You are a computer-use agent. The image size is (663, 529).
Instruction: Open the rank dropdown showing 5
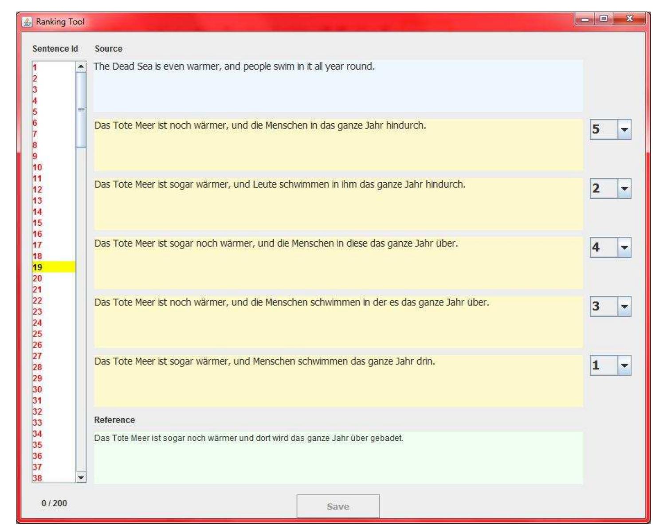(624, 130)
